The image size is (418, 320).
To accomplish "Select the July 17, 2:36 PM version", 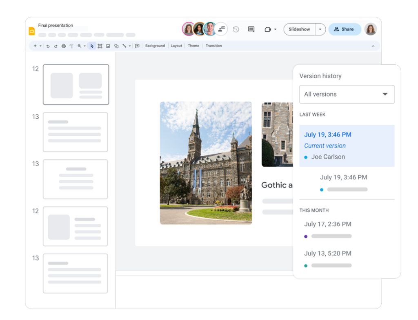I will coord(327,224).
